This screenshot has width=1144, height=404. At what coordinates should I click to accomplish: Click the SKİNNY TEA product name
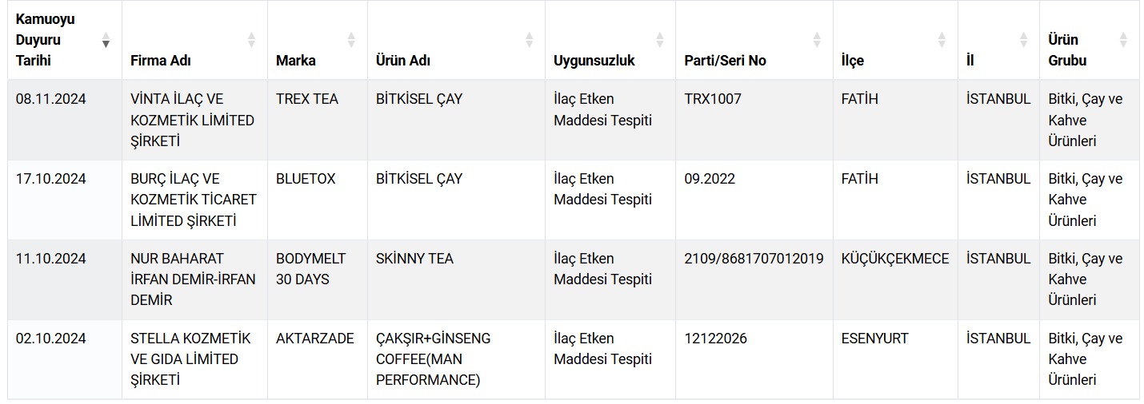(414, 259)
